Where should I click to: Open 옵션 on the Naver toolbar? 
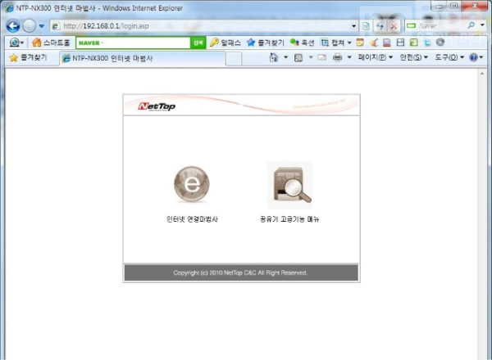click(x=302, y=43)
